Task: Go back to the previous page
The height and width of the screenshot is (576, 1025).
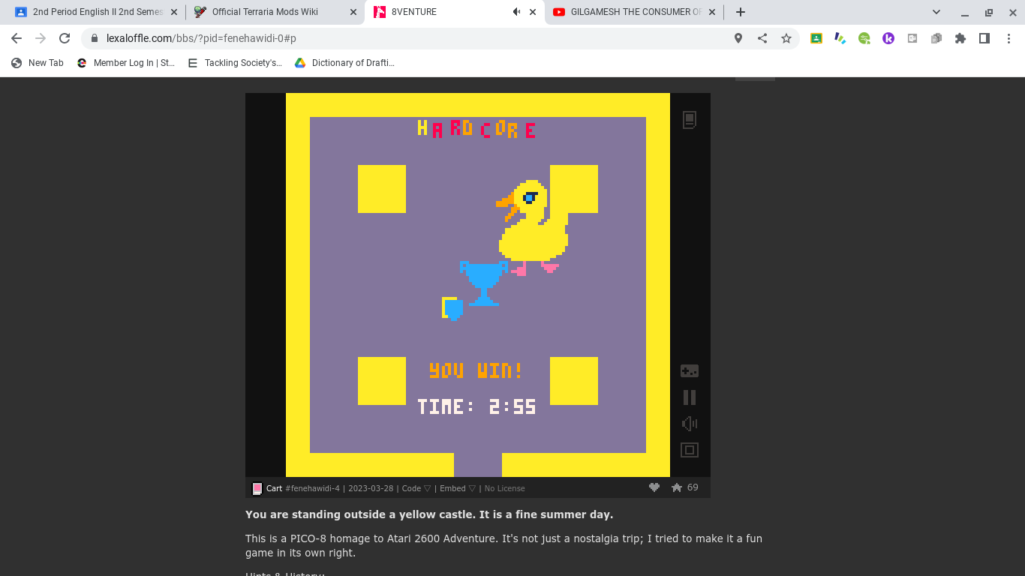Action: (x=17, y=38)
